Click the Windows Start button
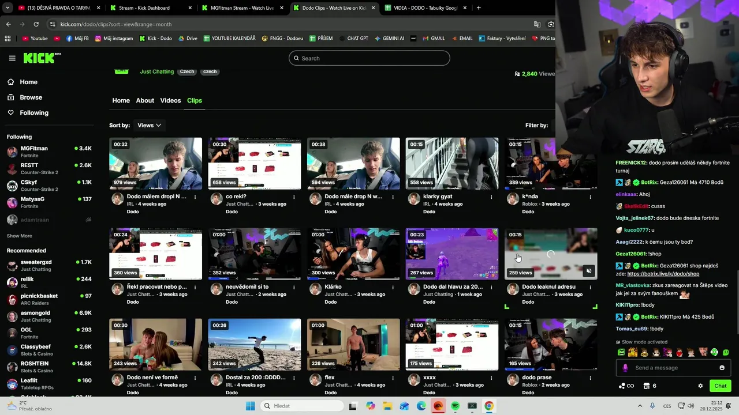 click(x=250, y=406)
